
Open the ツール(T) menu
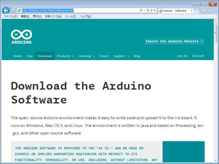click(70, 16)
